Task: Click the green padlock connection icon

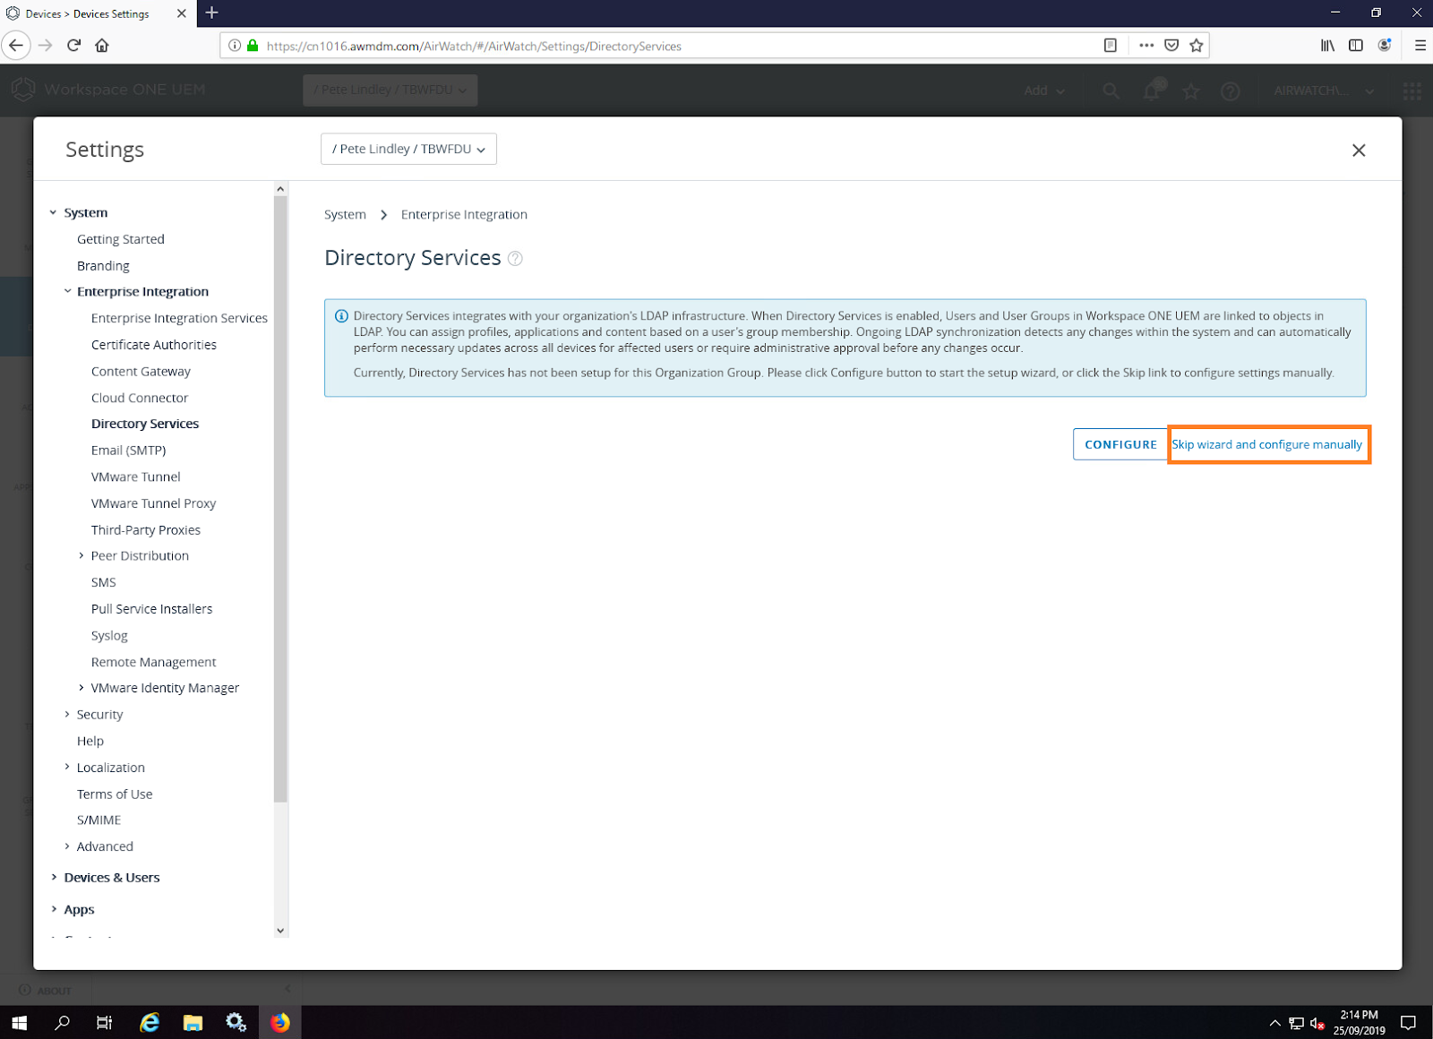Action: [253, 46]
